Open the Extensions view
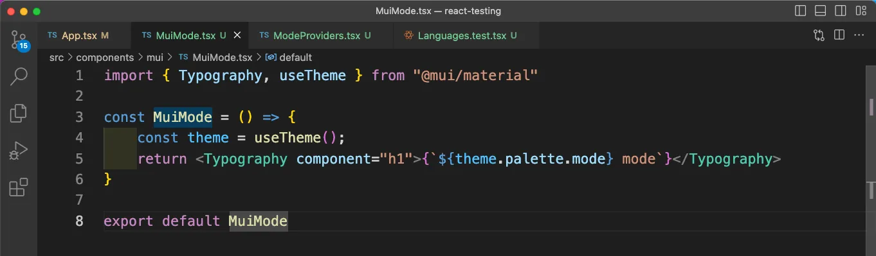The height and width of the screenshot is (256, 876). click(x=19, y=188)
